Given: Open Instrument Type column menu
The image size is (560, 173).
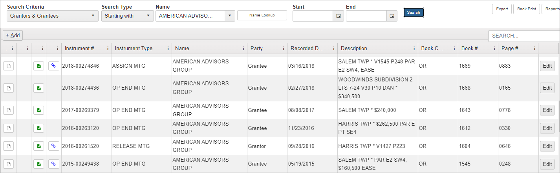Looking at the screenshot, I should click(168, 49).
